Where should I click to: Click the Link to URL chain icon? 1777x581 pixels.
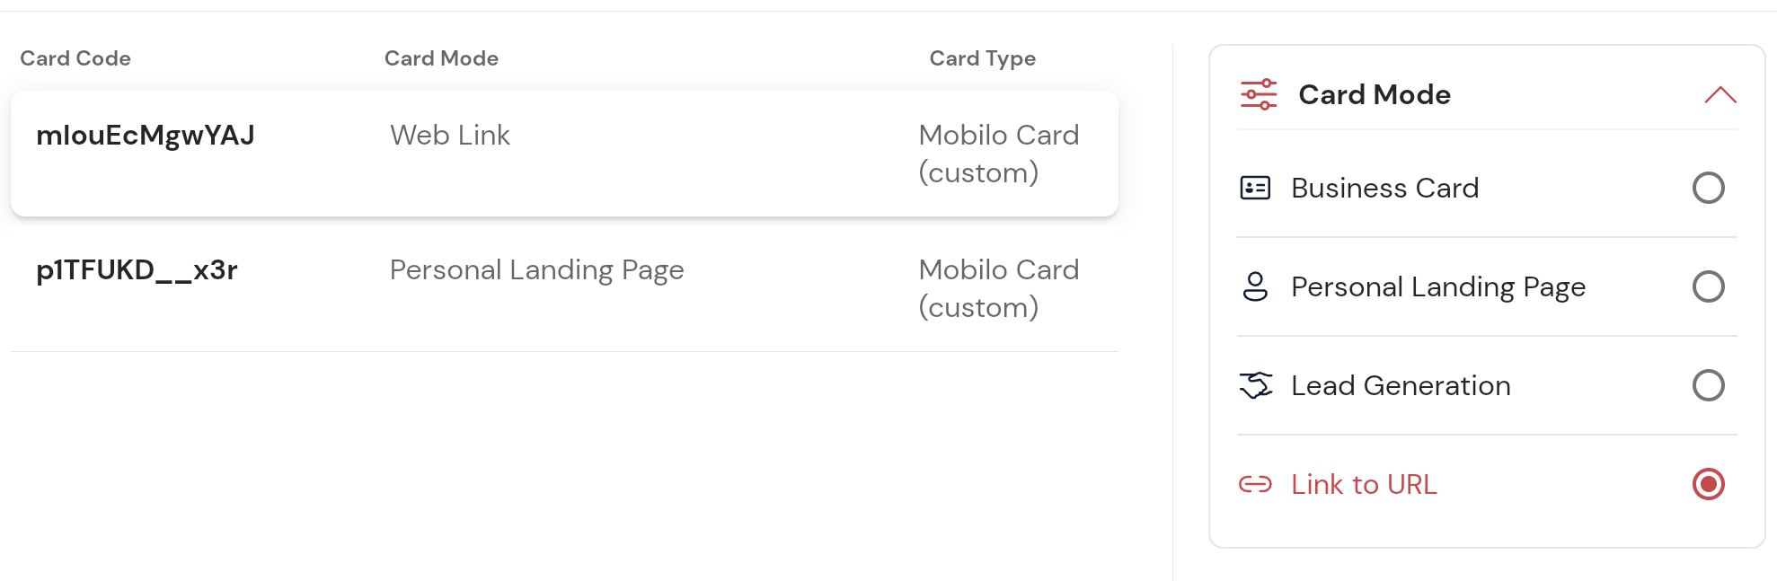tap(1255, 484)
